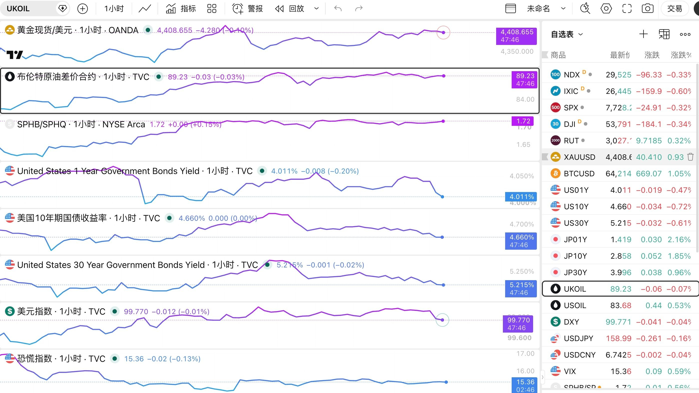
Task: Click the 未命名 layout name
Action: pyautogui.click(x=538, y=9)
